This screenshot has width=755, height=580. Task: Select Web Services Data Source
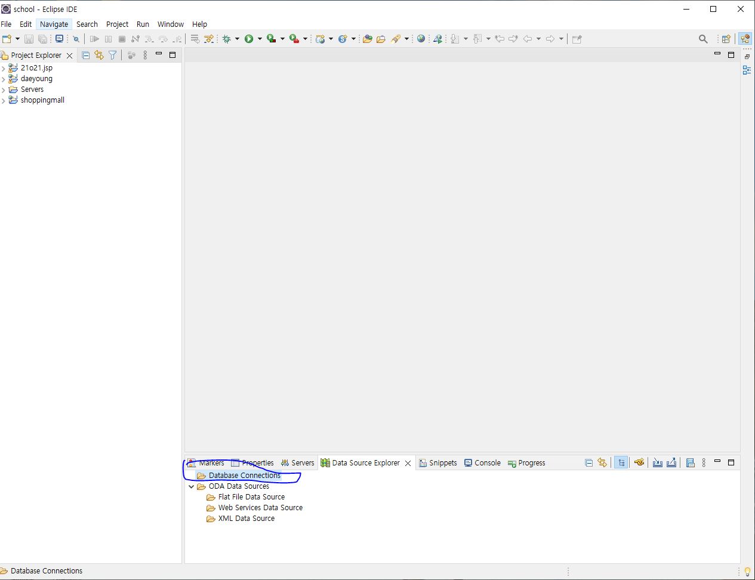[x=260, y=507]
